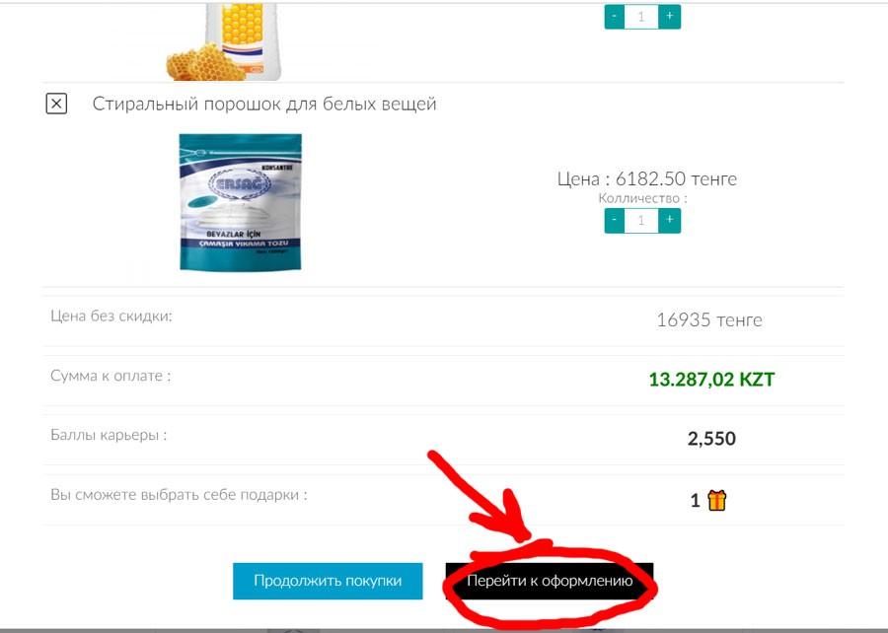
Task: Increase washing powder quantity with plus
Action: 669,220
